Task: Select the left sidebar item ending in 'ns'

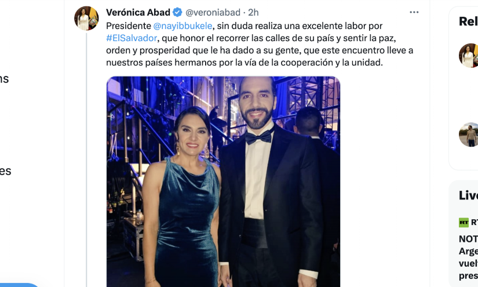Action: click(4, 79)
